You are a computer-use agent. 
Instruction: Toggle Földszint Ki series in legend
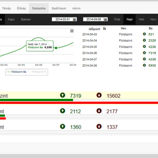pos(38,72)
